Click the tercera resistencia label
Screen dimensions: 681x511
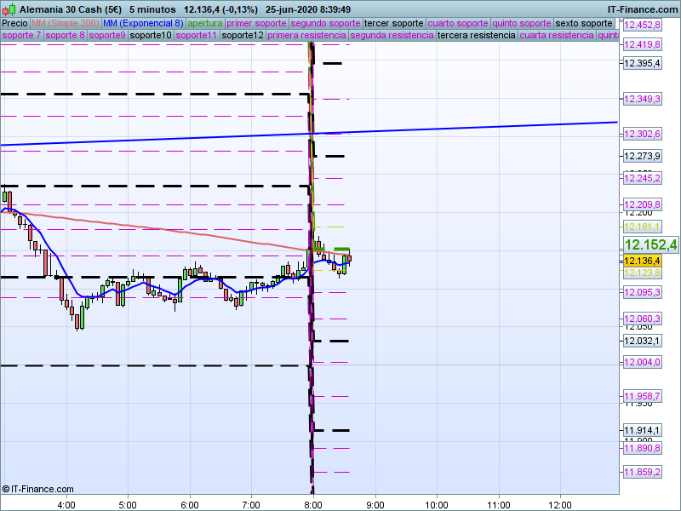476,35
